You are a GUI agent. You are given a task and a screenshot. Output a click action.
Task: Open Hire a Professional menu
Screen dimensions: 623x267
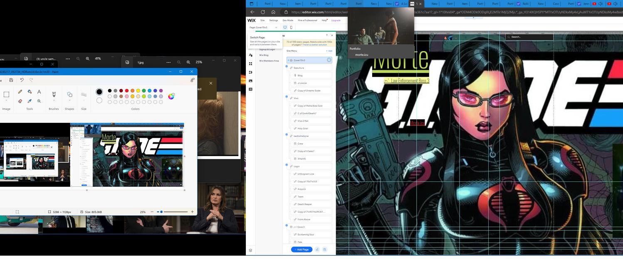click(x=307, y=20)
